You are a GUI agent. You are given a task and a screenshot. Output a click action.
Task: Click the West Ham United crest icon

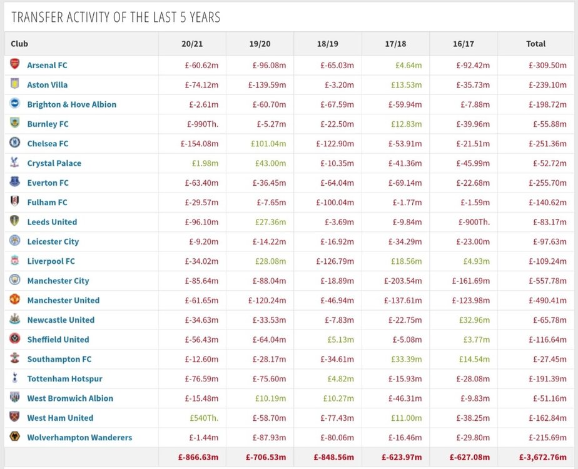click(15, 416)
